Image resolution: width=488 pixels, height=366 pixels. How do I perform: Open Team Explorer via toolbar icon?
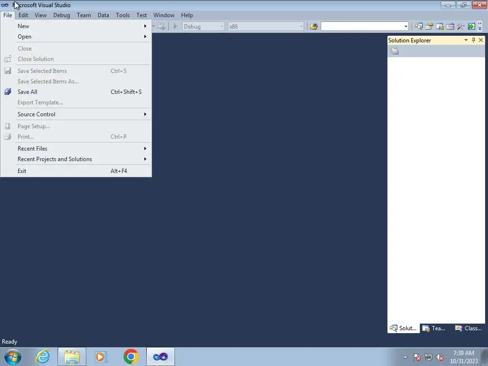click(440, 27)
